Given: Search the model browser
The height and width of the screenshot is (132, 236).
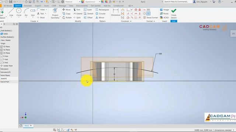Looking at the screenshot, I should (14, 24).
